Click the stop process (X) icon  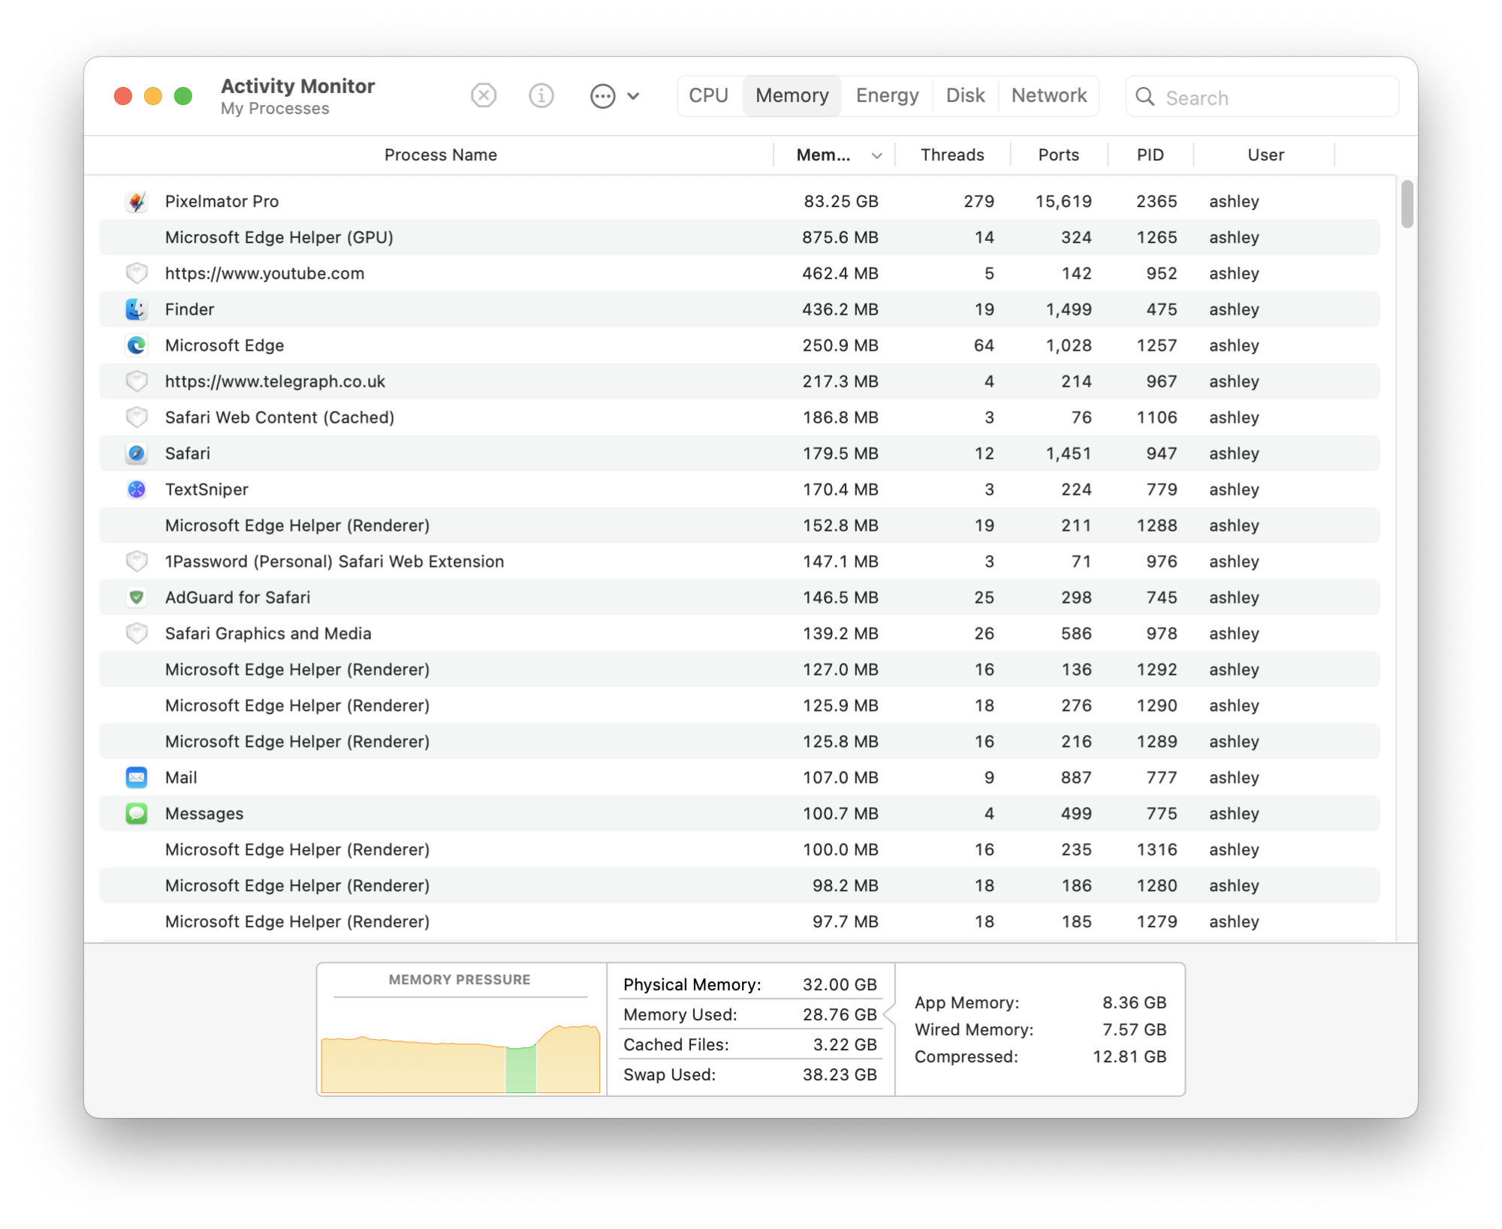coord(484,96)
